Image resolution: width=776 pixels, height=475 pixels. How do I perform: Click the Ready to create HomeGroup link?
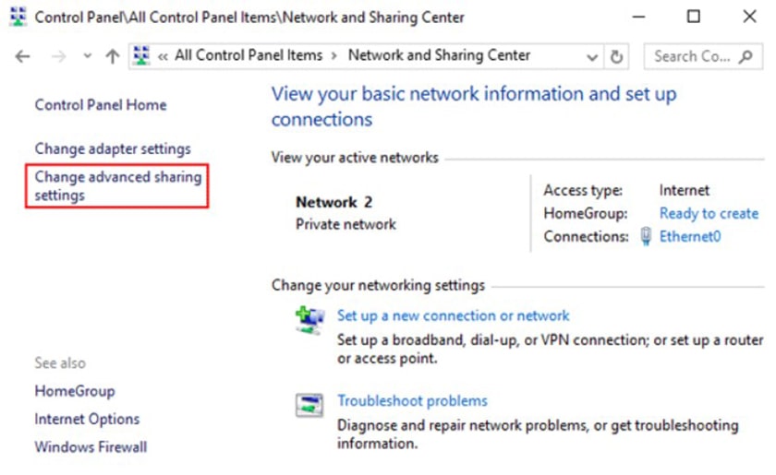point(709,213)
